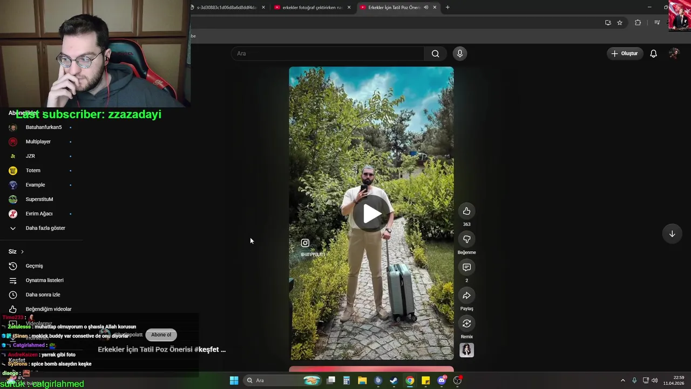Dislike the Short via Beğenme icon
691x389 pixels.
point(467,239)
